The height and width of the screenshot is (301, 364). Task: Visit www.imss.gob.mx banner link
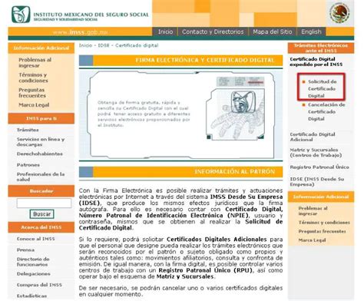(x=80, y=32)
